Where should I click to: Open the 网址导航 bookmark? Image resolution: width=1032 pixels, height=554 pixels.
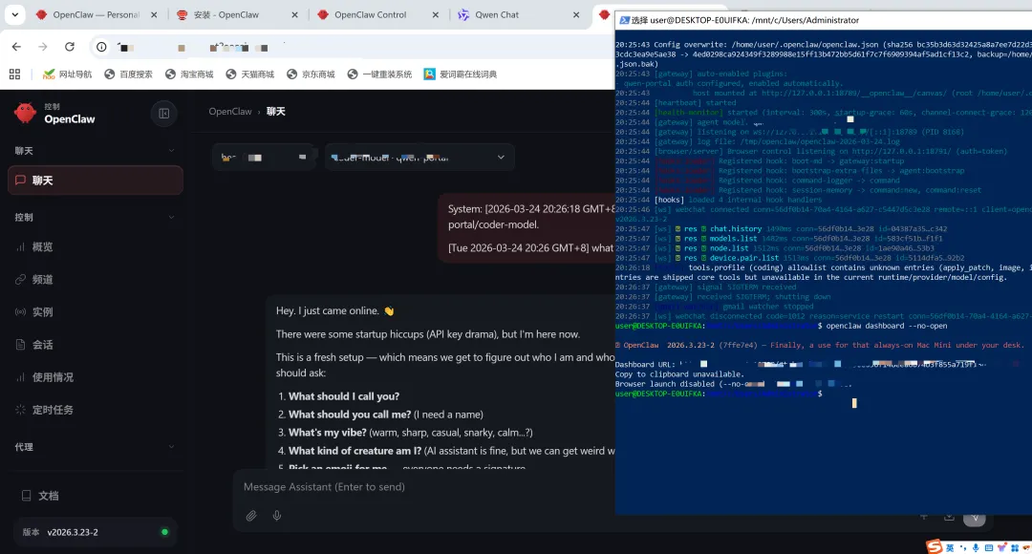click(67, 75)
